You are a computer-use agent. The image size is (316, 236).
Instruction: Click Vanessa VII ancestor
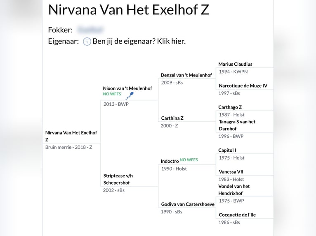[231, 172]
